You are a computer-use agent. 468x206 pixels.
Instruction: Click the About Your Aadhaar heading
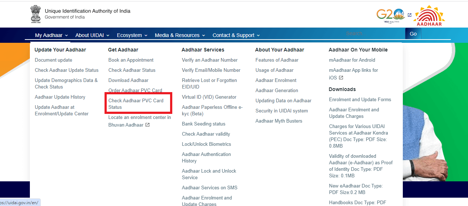pos(280,50)
